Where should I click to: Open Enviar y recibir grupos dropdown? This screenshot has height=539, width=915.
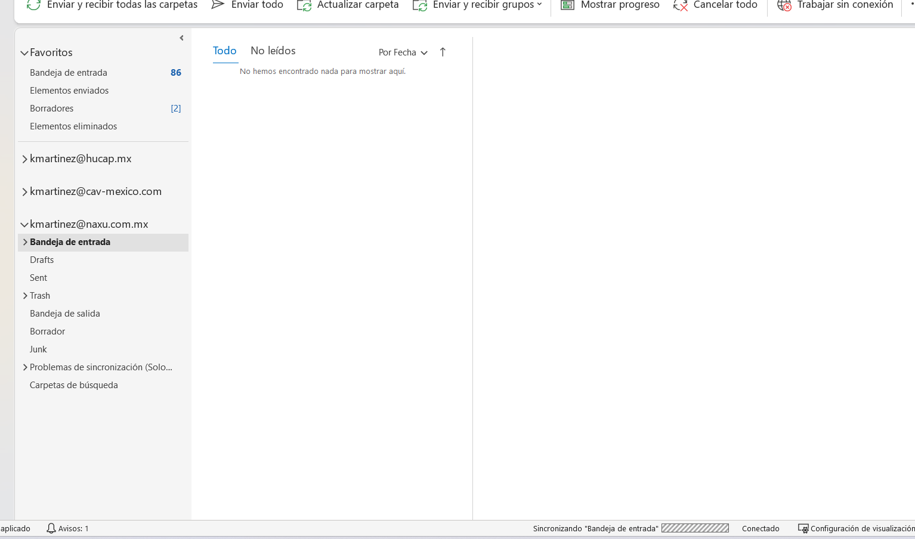pyautogui.click(x=539, y=5)
